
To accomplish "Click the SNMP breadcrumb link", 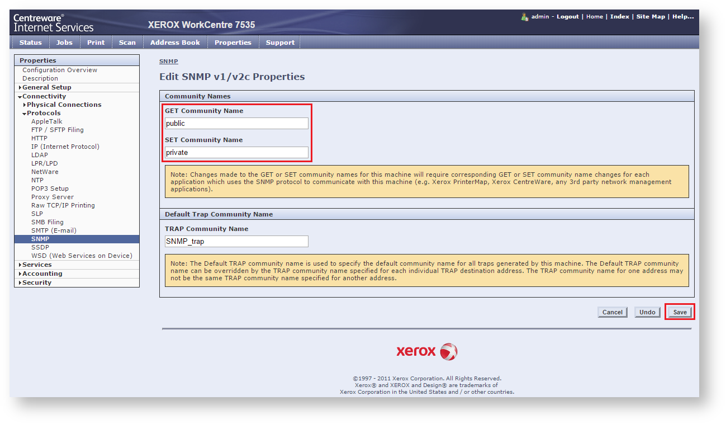I will pos(169,62).
